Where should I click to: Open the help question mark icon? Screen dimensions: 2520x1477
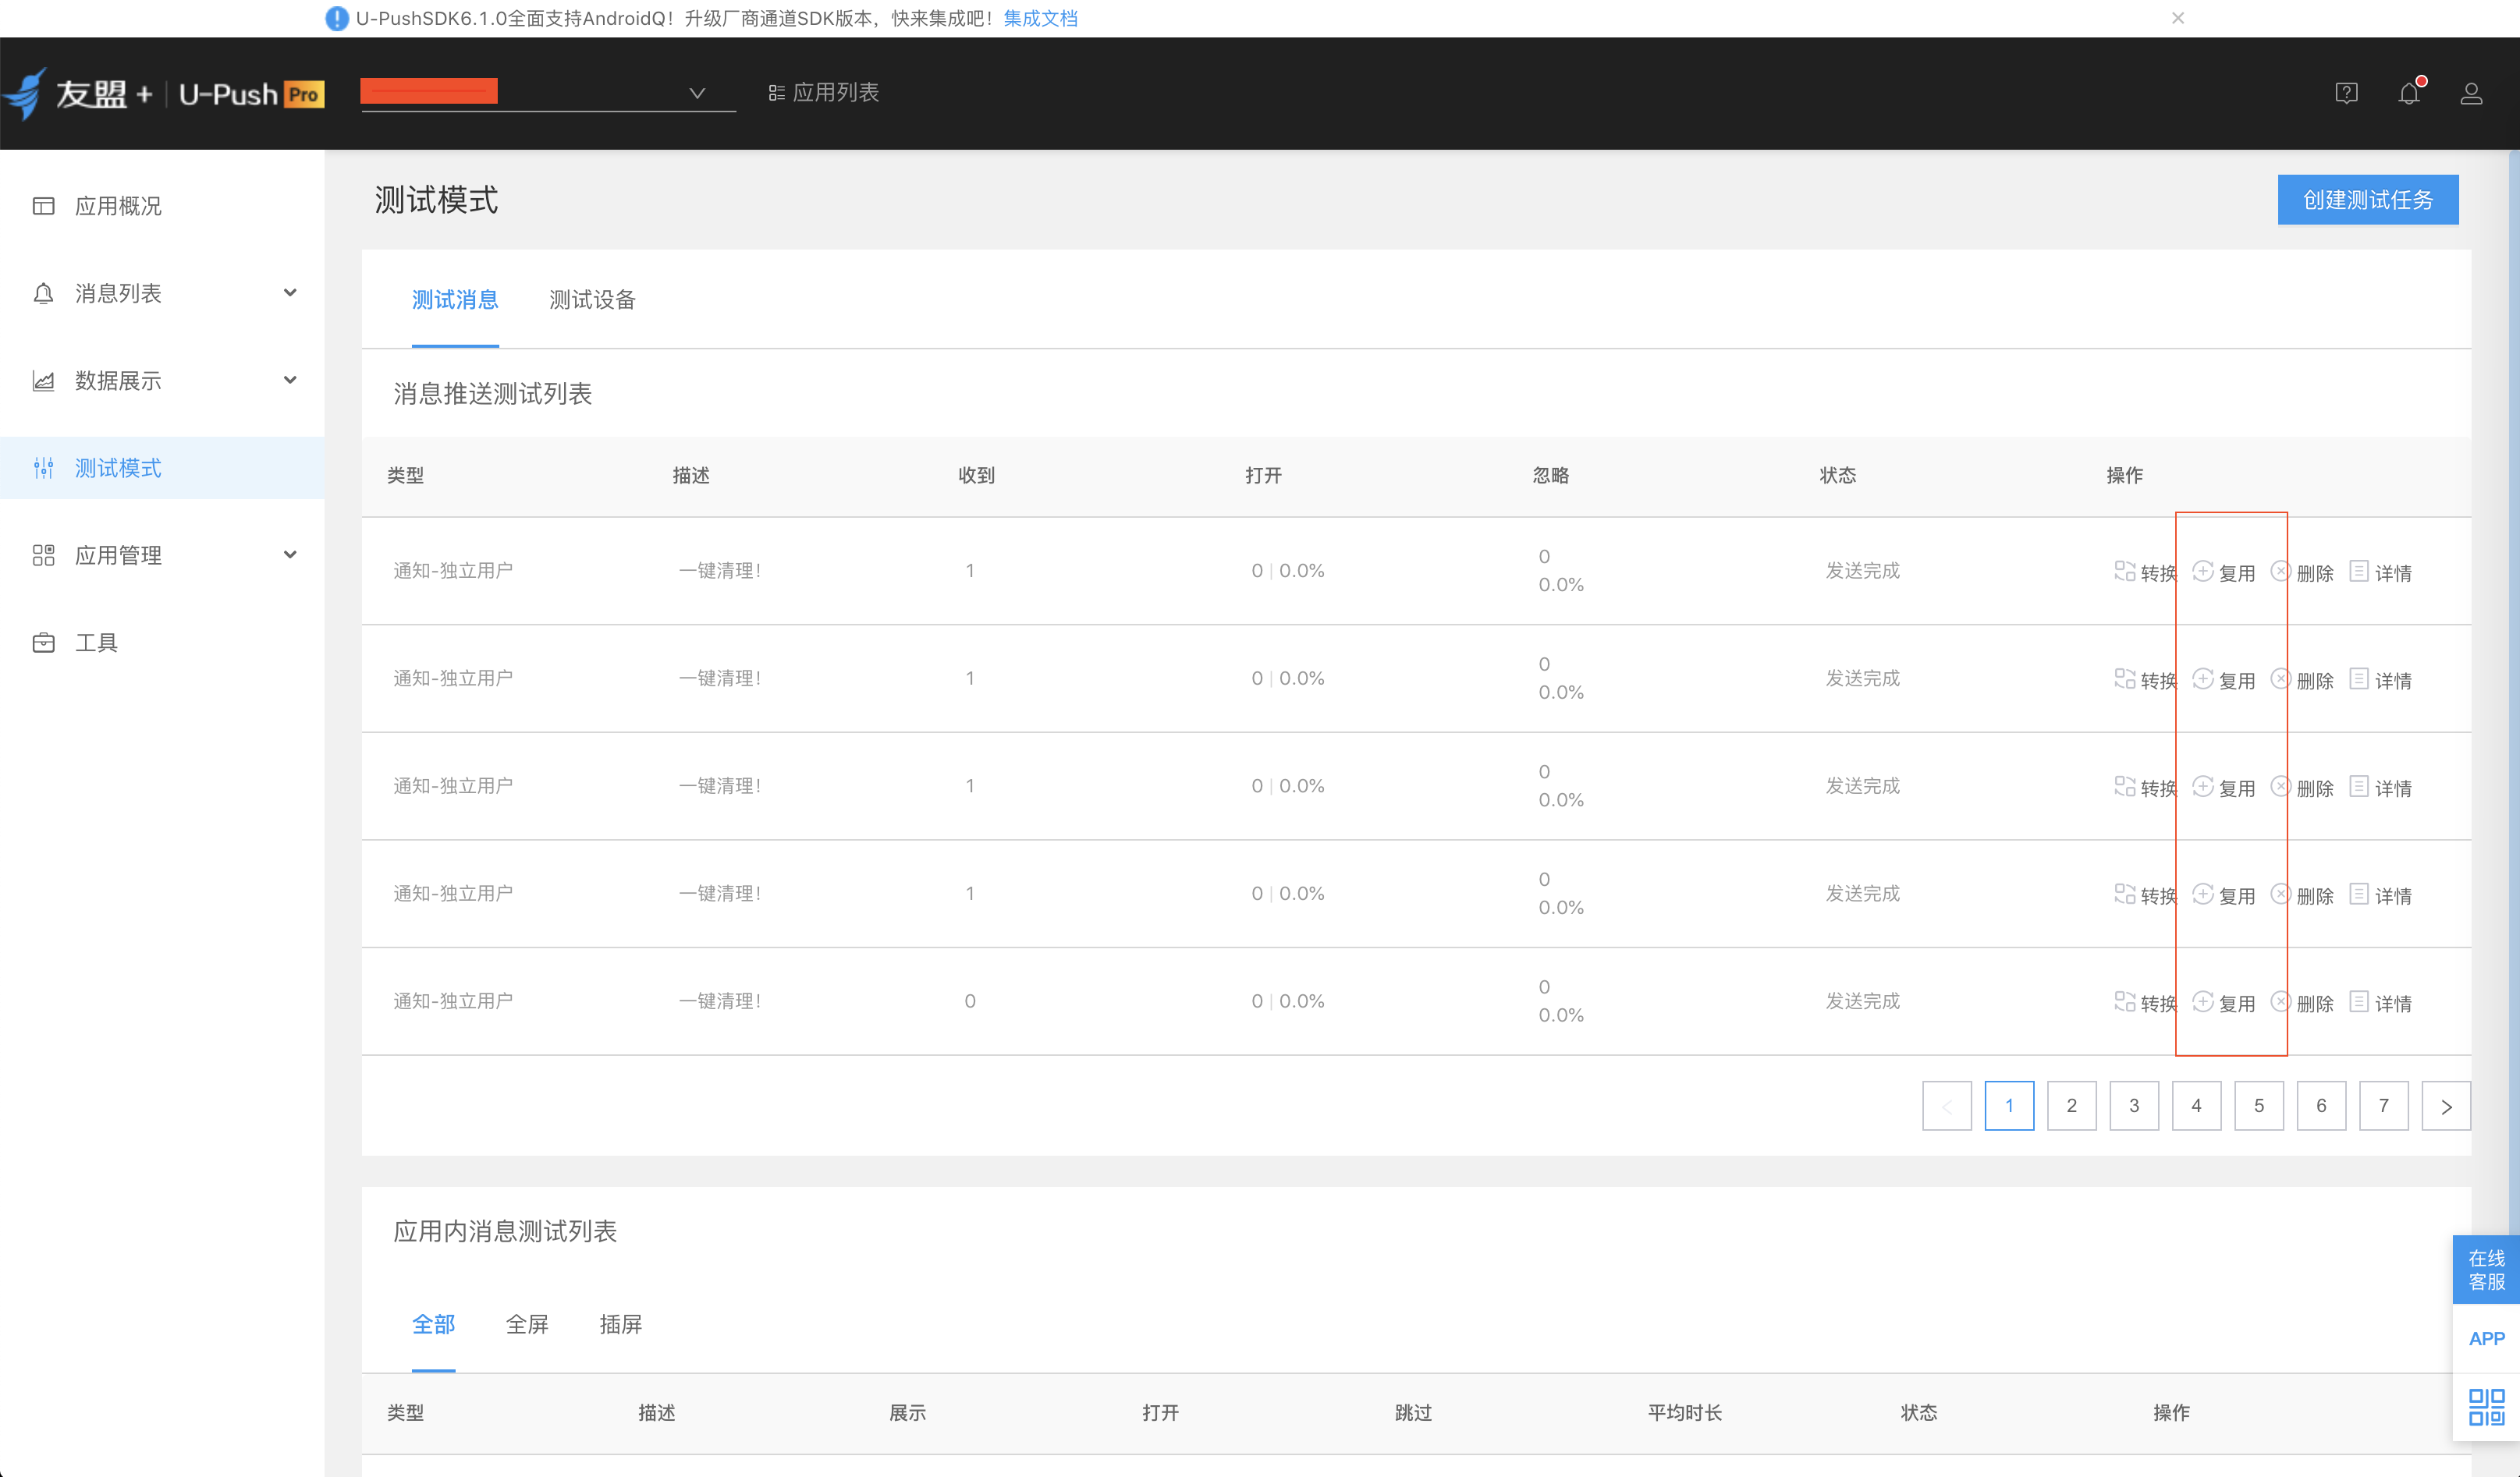[2346, 94]
